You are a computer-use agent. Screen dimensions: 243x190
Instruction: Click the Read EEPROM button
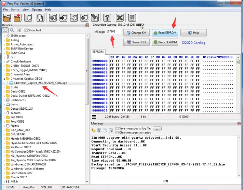coord(165,33)
